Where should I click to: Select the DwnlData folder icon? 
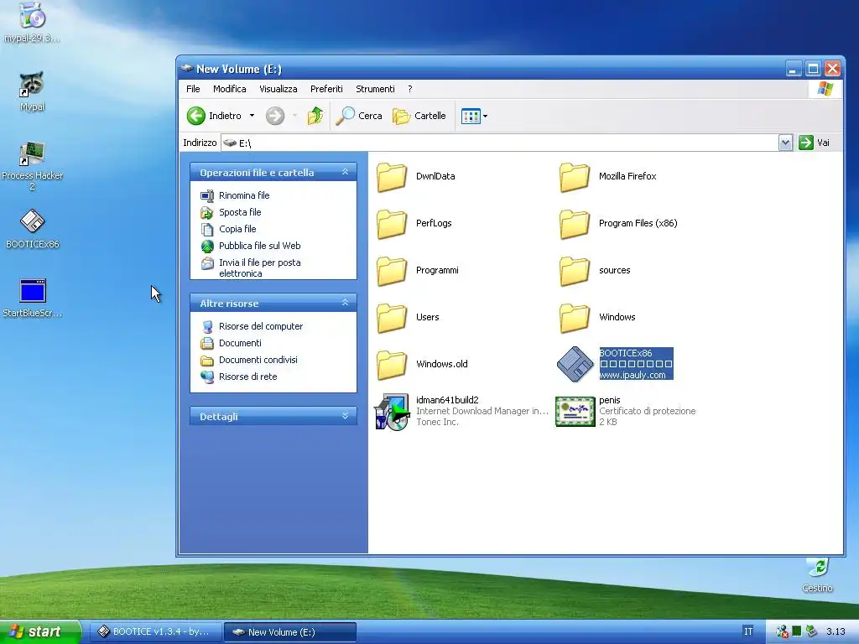392,177
